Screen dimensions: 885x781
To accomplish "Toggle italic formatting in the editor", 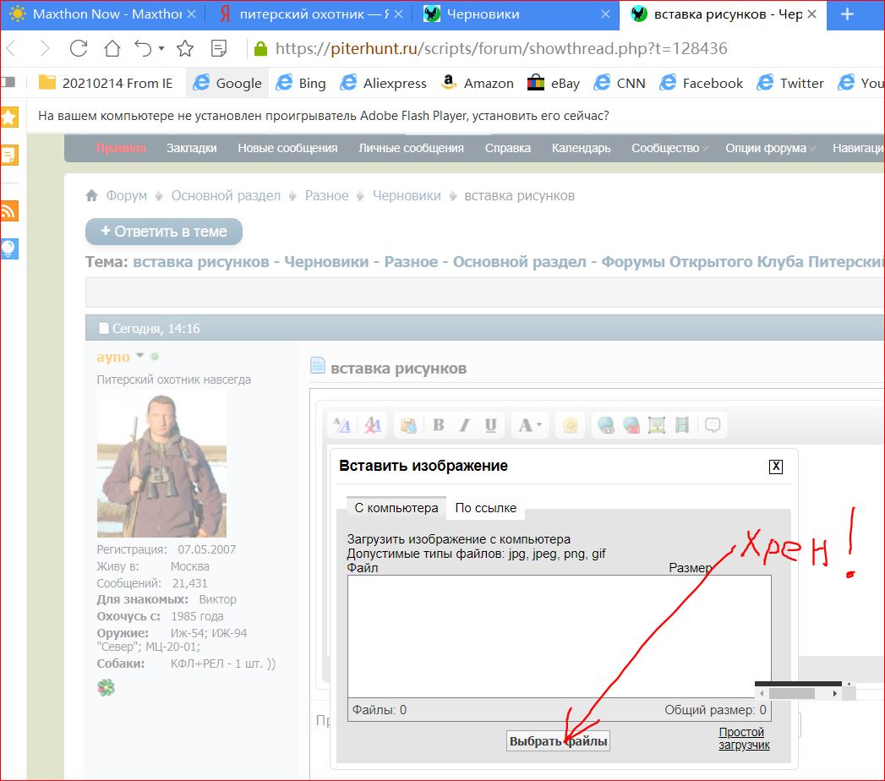I will pyautogui.click(x=463, y=425).
